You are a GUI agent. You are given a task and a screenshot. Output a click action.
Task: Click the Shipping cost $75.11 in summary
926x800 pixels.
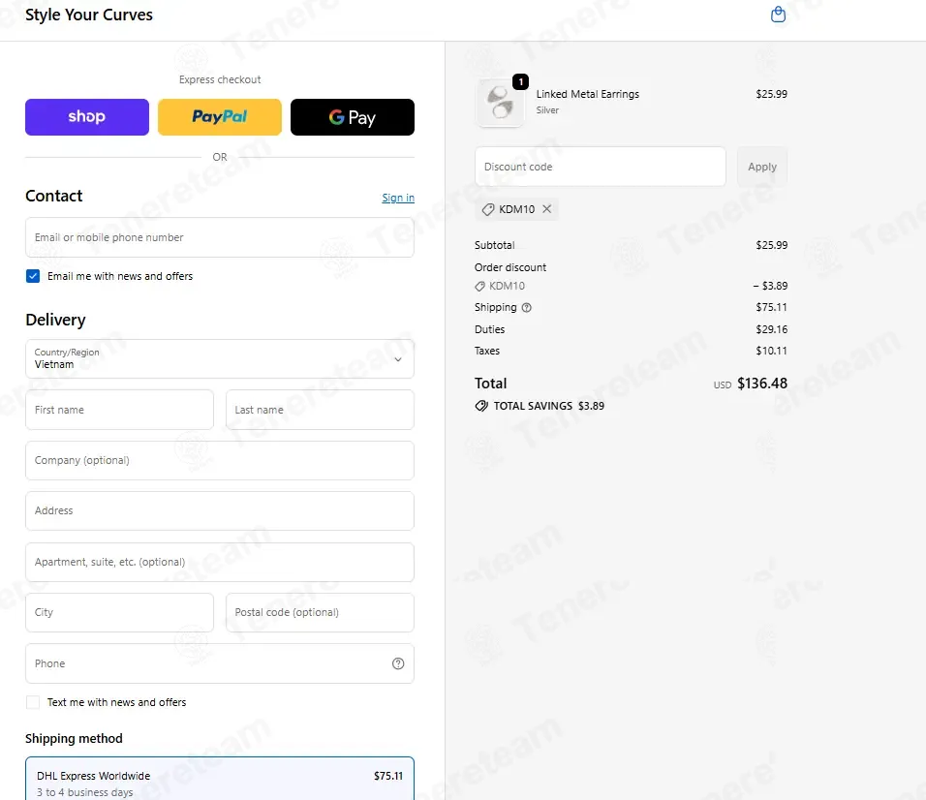point(771,307)
